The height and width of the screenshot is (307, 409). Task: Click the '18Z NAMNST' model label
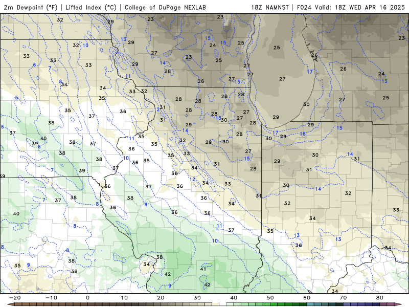click(x=270, y=7)
